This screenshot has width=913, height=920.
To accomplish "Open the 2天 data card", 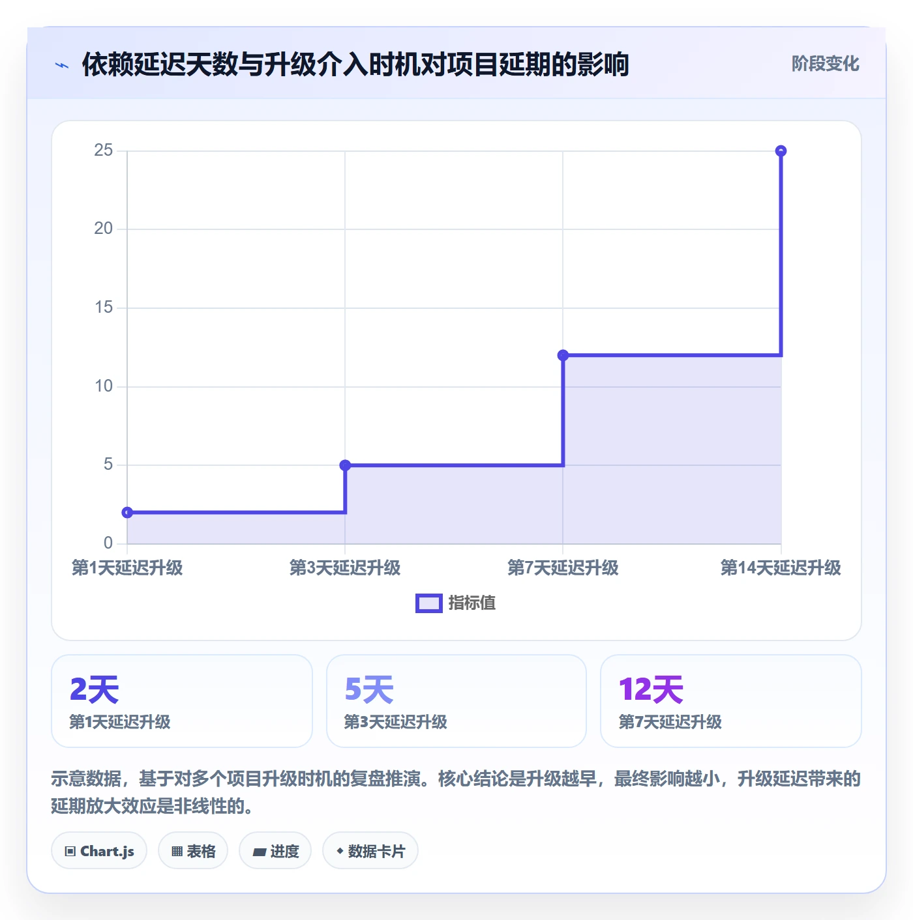I will tap(182, 701).
